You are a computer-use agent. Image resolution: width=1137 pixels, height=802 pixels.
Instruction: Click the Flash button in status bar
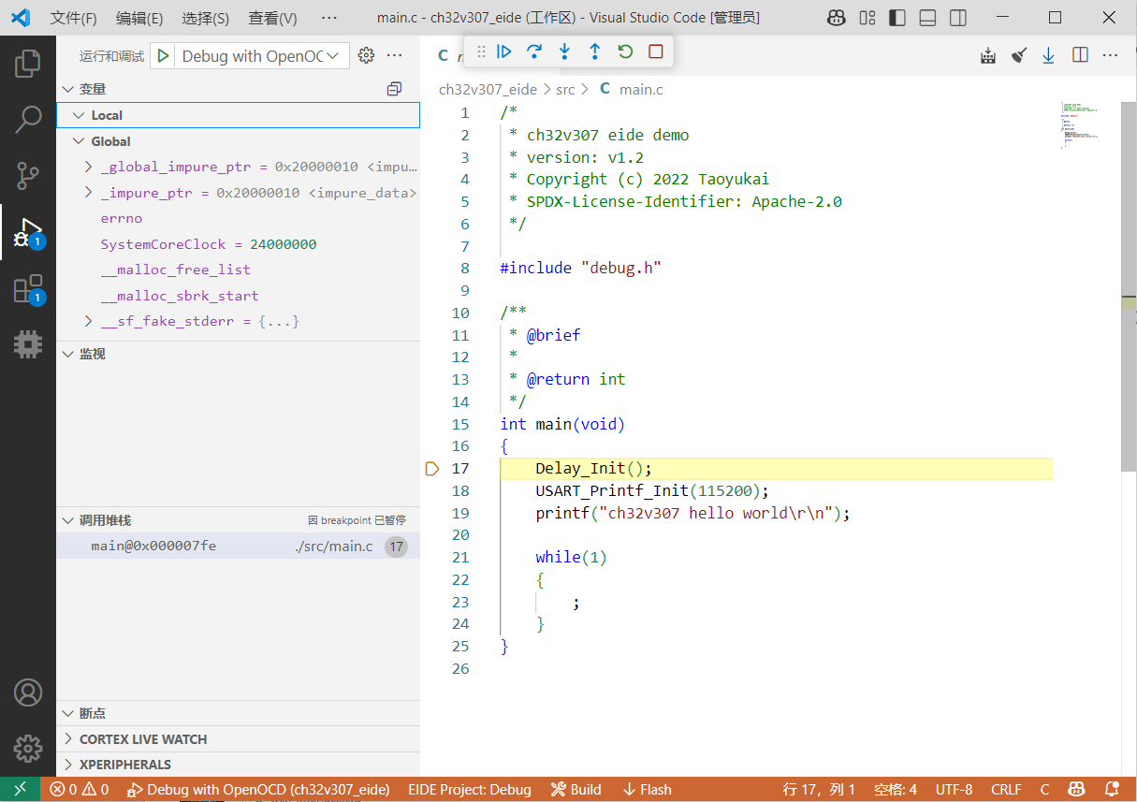tap(647, 789)
